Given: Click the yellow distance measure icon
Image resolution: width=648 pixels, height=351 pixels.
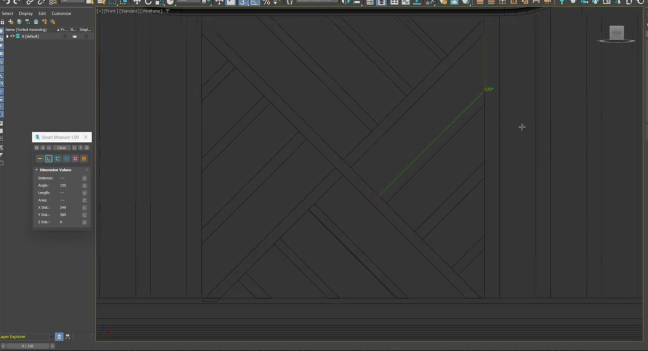Looking at the screenshot, I should click(40, 158).
